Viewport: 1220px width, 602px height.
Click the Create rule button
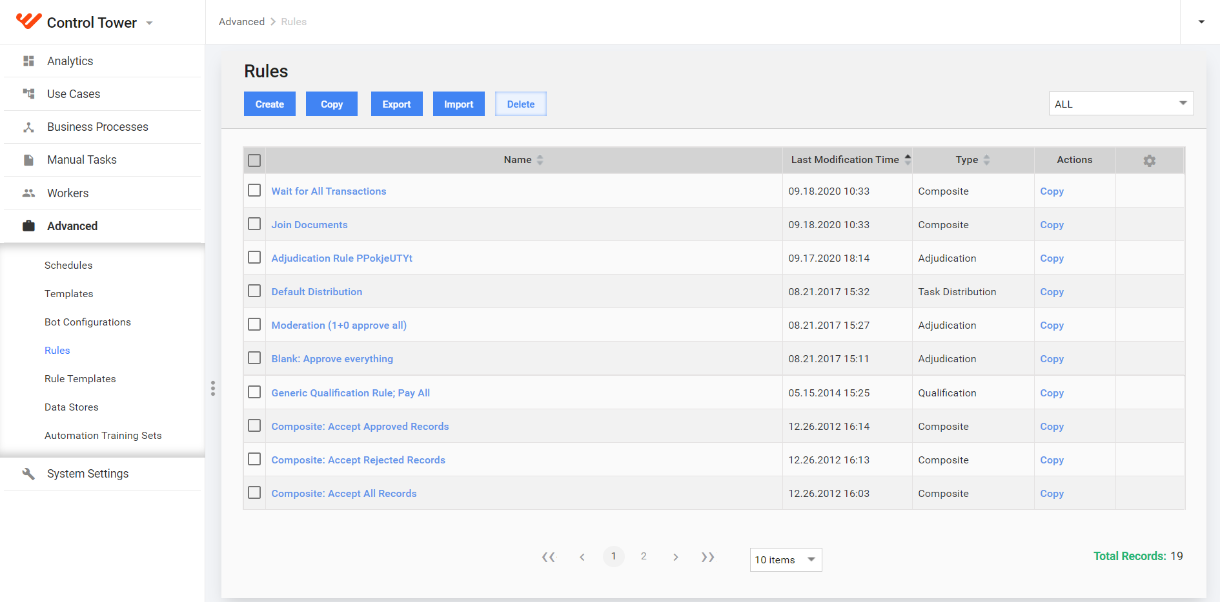[x=270, y=104]
